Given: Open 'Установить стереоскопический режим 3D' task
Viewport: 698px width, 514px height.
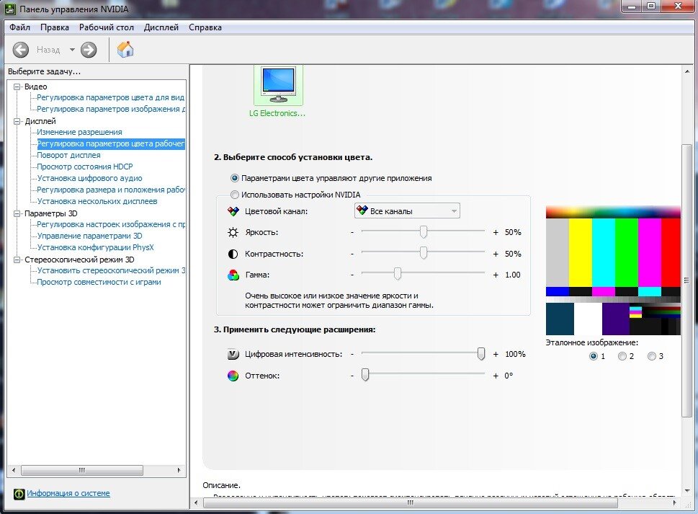Looking at the screenshot, I should [111, 270].
